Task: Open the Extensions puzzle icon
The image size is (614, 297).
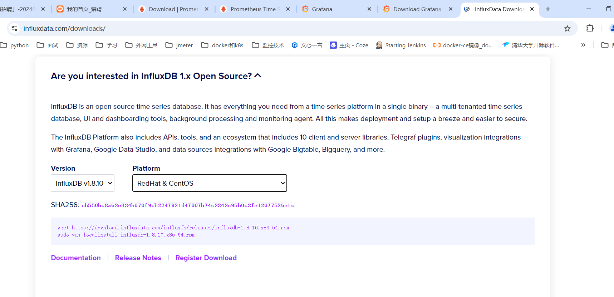Action: click(590, 28)
